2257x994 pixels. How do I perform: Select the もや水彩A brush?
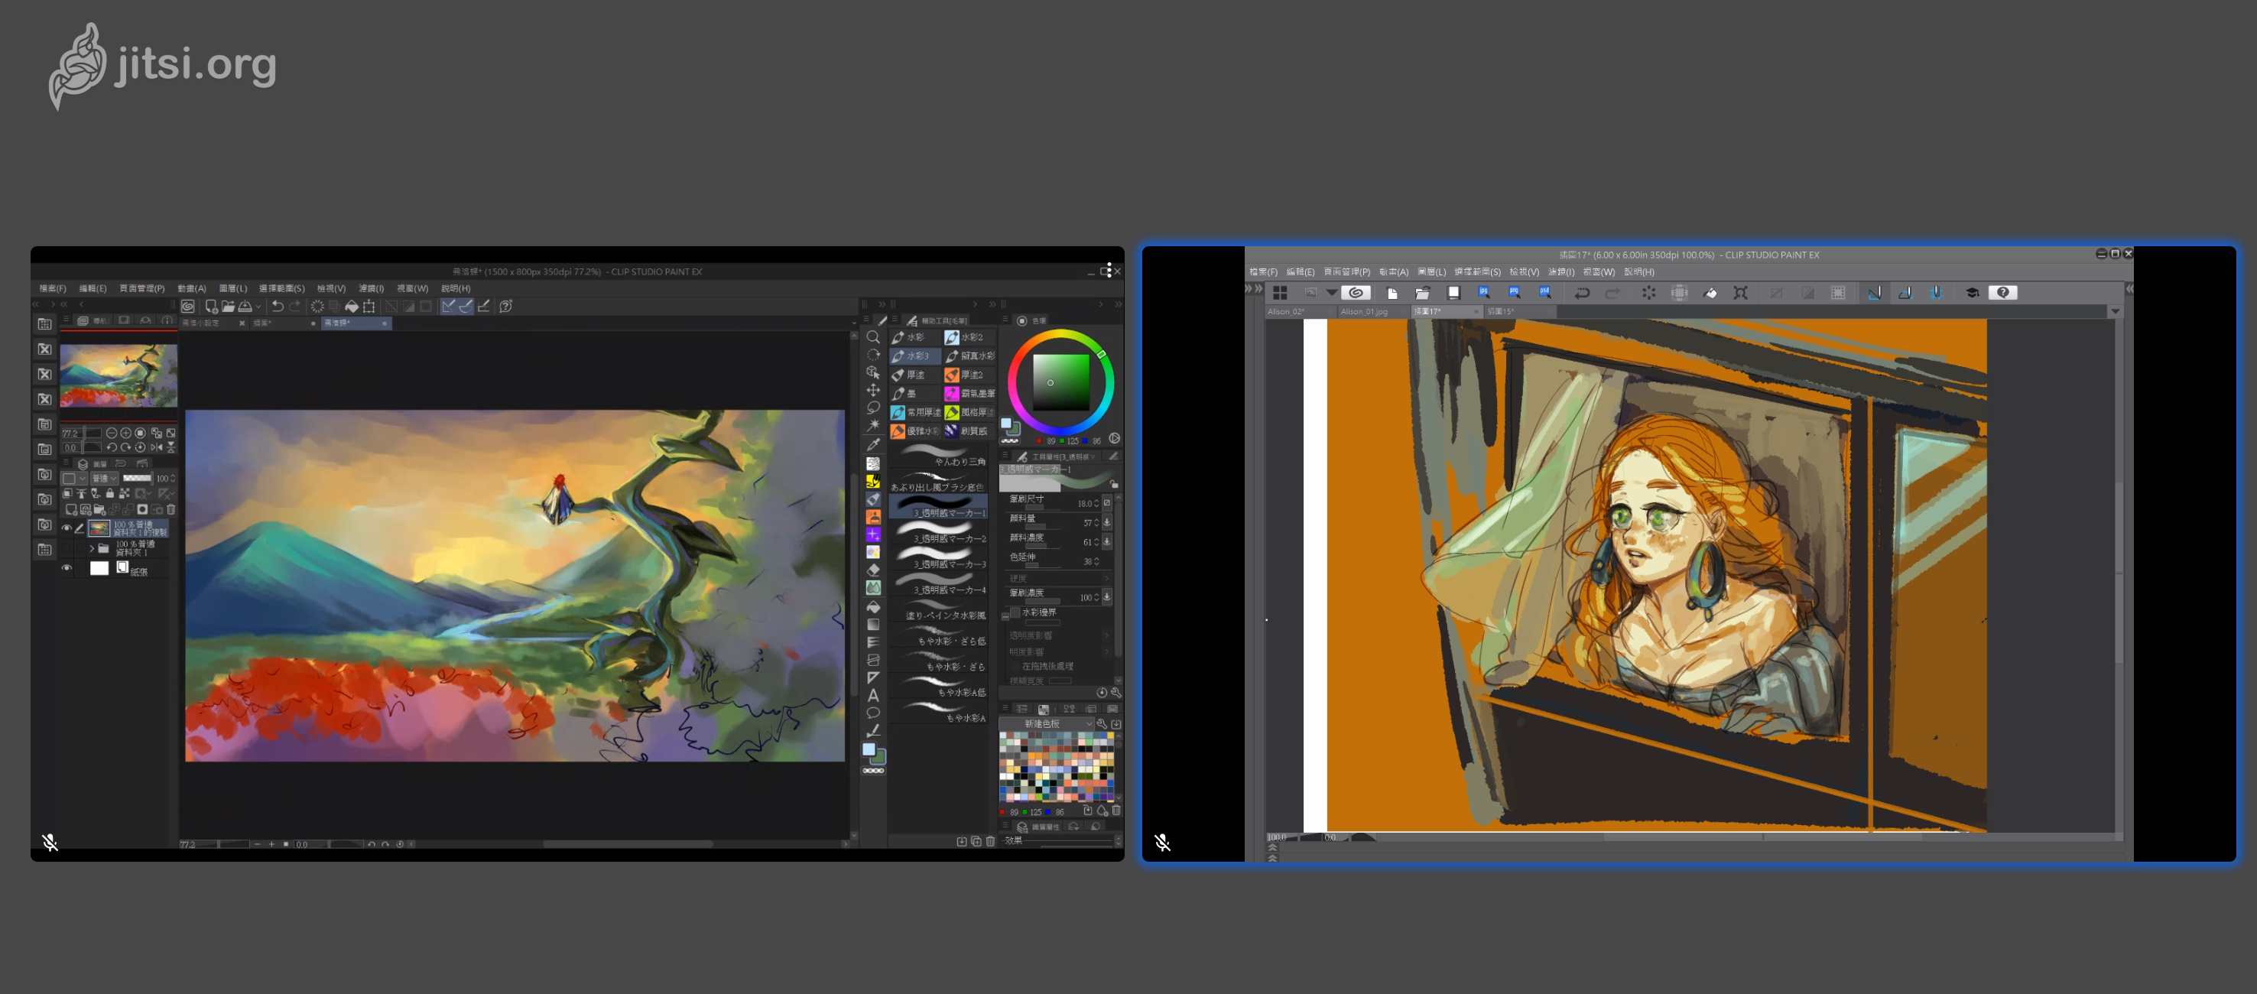coord(939,712)
